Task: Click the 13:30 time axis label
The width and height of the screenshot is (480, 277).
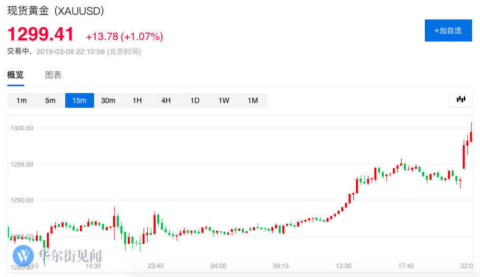Action: click(x=343, y=266)
